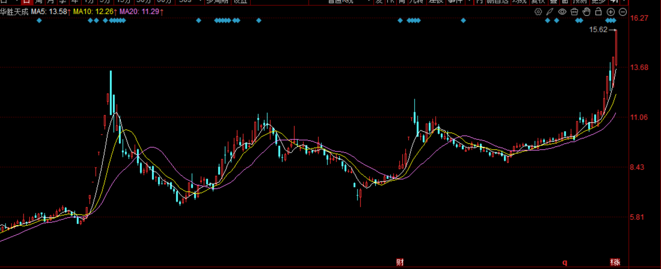
Task: Toggle the chart lock icon
Action: [598, 12]
